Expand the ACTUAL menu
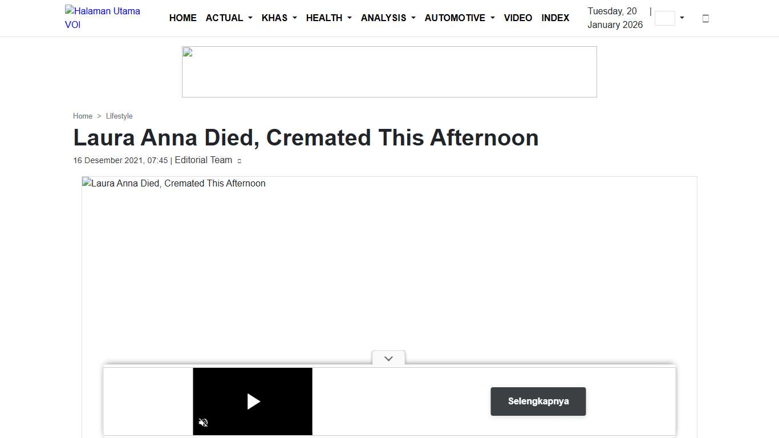This screenshot has height=438, width=779. point(229,18)
